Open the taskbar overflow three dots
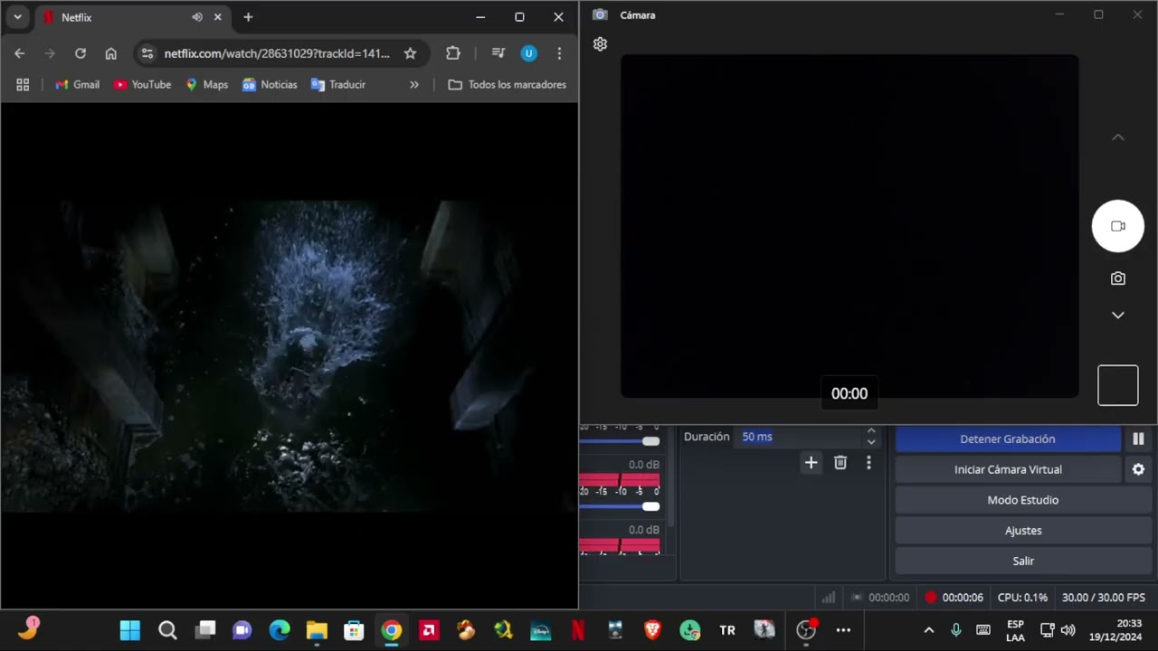Screen dimensions: 1158x651 point(843,630)
